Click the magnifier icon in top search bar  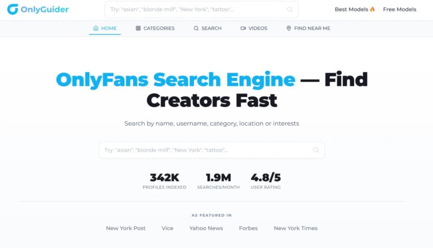[290, 10]
